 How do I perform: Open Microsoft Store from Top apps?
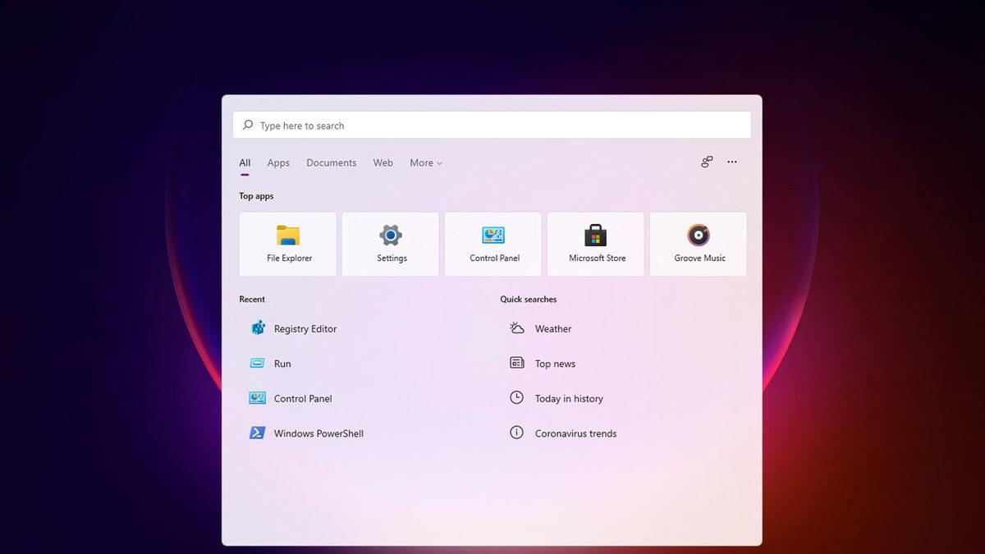pos(595,244)
